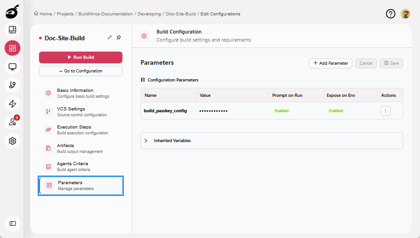Open the dashboard layout sidebar icon
Viewport: 420px width, 238px height.
pyautogui.click(x=13, y=30)
